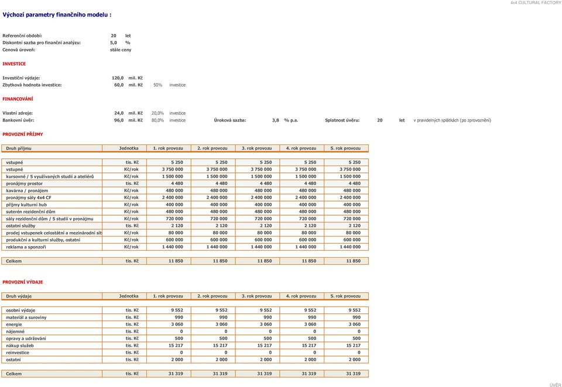Click the red "FINANCOVÁNÍ" section heading
The width and height of the screenshot is (562, 387).
pos(18,99)
